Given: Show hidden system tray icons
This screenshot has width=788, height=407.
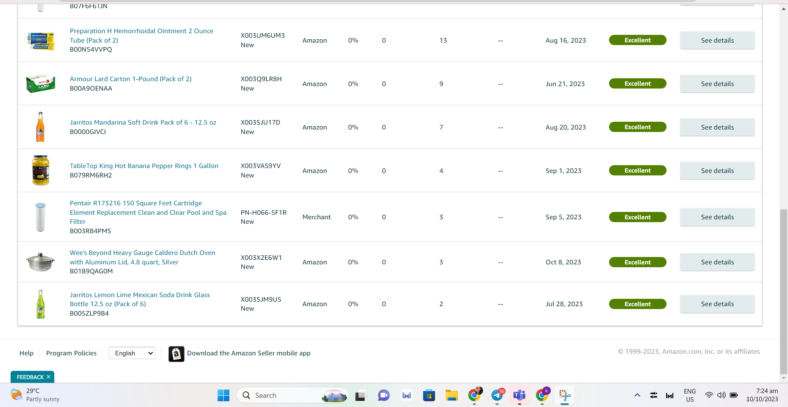Looking at the screenshot, I should click(x=637, y=395).
